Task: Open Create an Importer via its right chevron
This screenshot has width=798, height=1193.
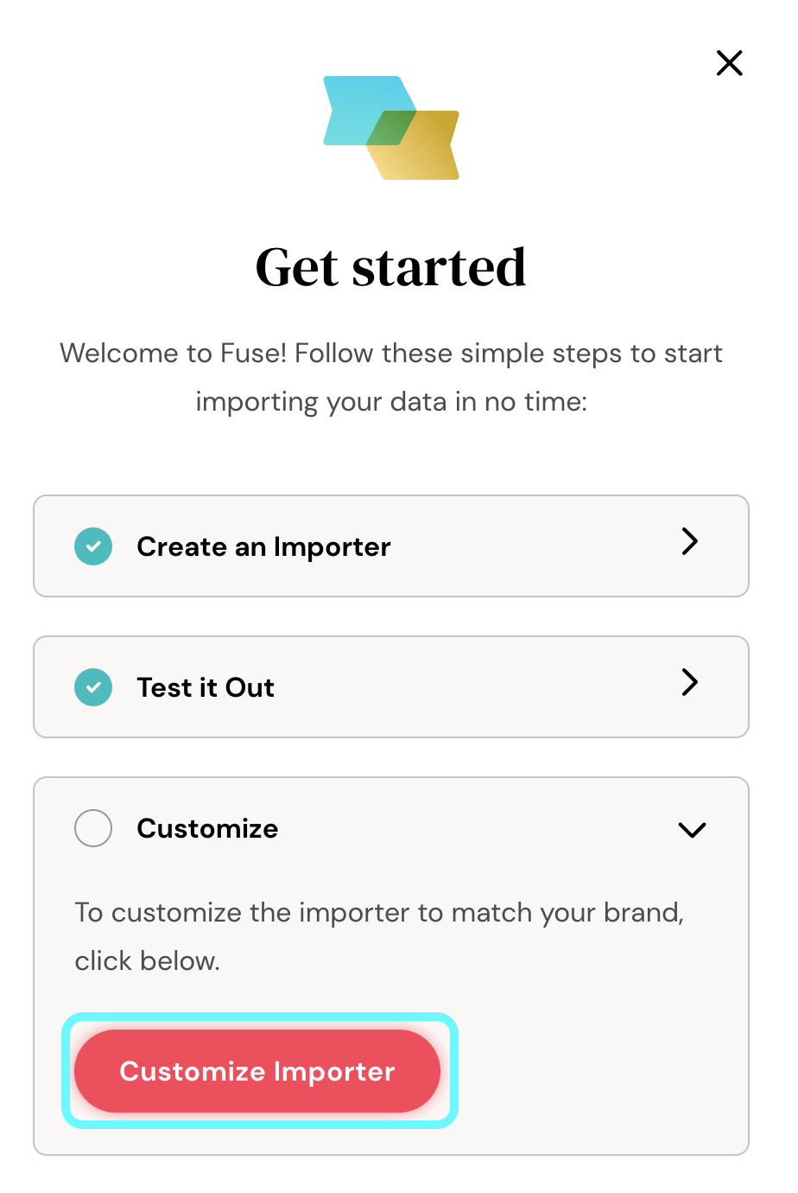Action: click(x=689, y=541)
